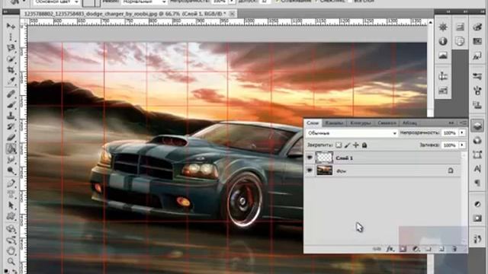Select the Type tool
Viewport: 488px width, 274px height.
tap(11, 195)
